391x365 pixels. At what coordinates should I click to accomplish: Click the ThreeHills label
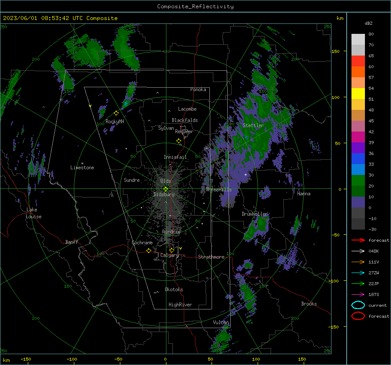coord(219,190)
